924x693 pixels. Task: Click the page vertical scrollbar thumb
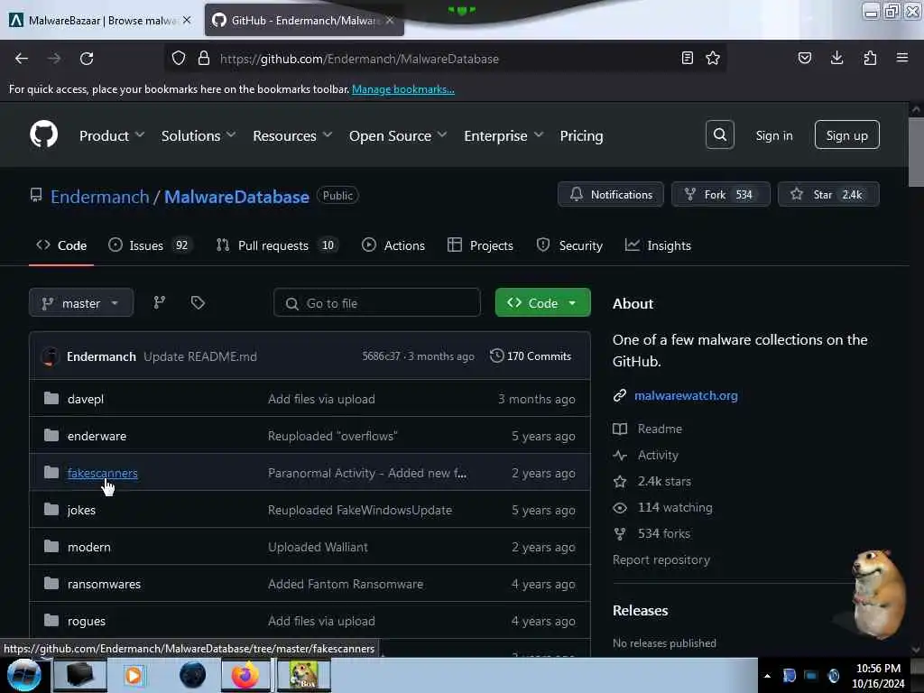click(x=916, y=152)
